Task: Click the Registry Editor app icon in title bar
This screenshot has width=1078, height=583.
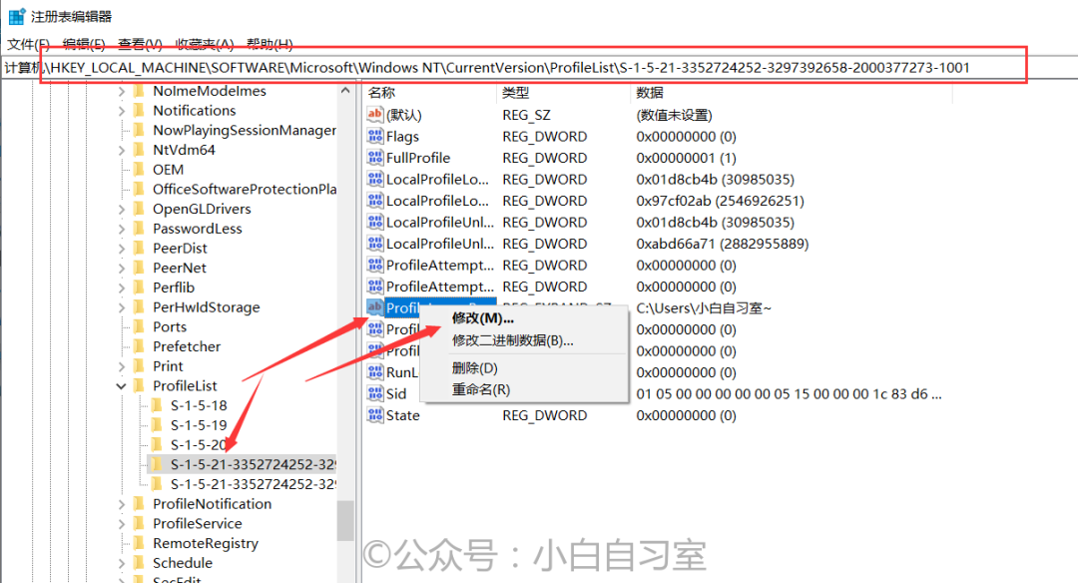Action: point(17,16)
